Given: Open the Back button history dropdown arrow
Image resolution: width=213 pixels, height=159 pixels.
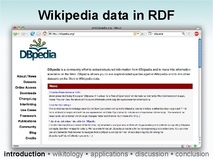Looking at the screenshot, I should (18, 34).
